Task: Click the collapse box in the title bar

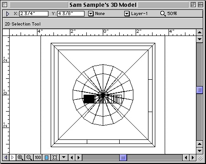Action: [201, 5]
